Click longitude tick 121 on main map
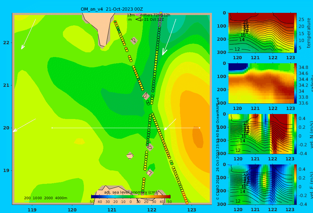 112,210
